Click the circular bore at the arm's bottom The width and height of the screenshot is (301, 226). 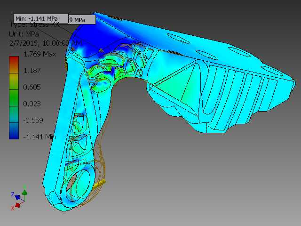coord(79,185)
